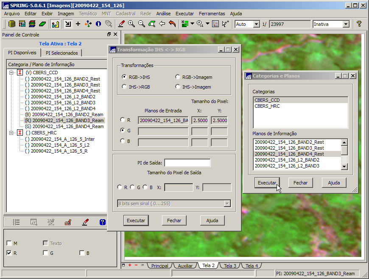Viewport: 369px width, 279px height.
Task: Switch to the PI Selecionados tab
Action: click(62, 53)
